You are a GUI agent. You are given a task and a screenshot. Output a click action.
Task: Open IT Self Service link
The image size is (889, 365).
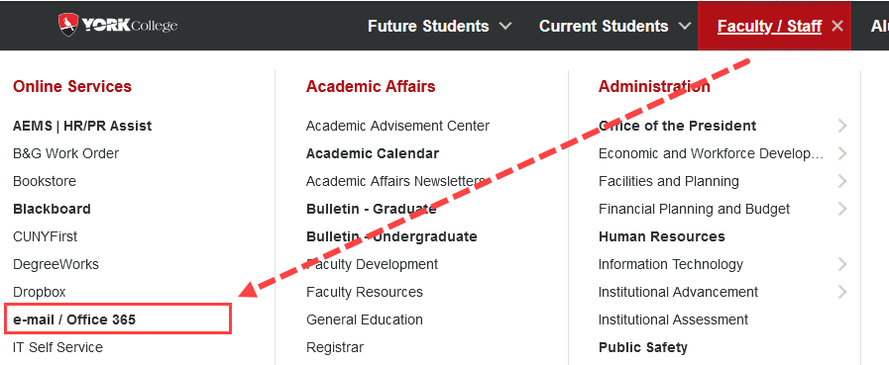click(x=57, y=347)
